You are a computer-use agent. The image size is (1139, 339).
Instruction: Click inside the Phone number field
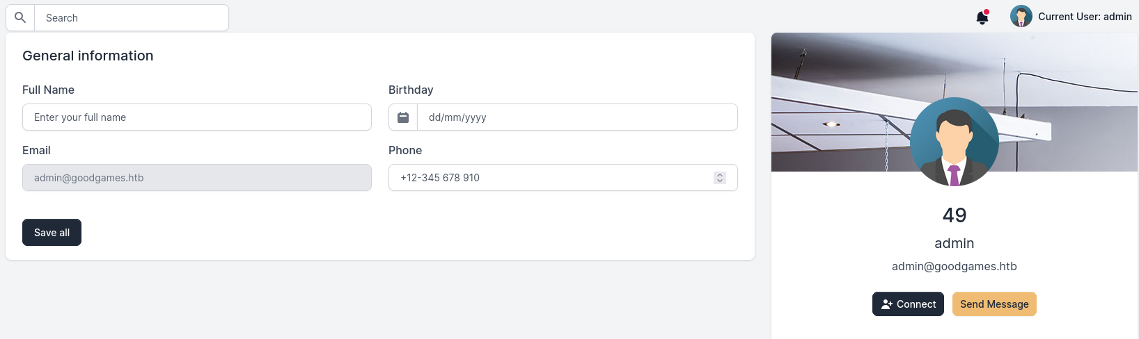pos(550,178)
